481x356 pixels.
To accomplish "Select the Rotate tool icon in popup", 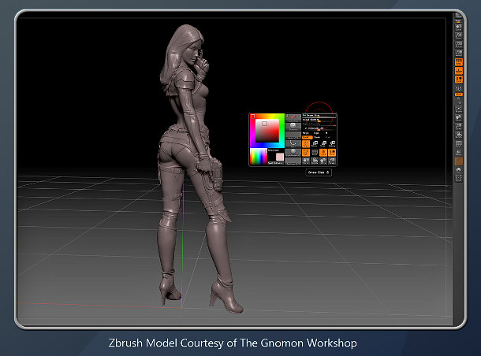I will pyautogui.click(x=332, y=144).
